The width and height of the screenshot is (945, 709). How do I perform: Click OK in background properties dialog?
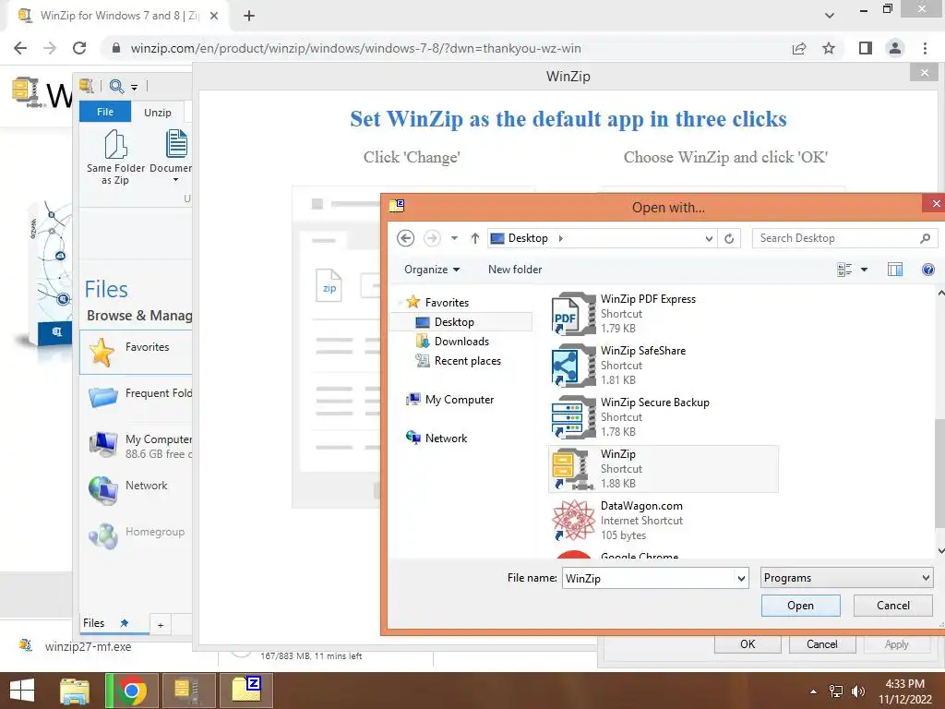pyautogui.click(x=748, y=643)
